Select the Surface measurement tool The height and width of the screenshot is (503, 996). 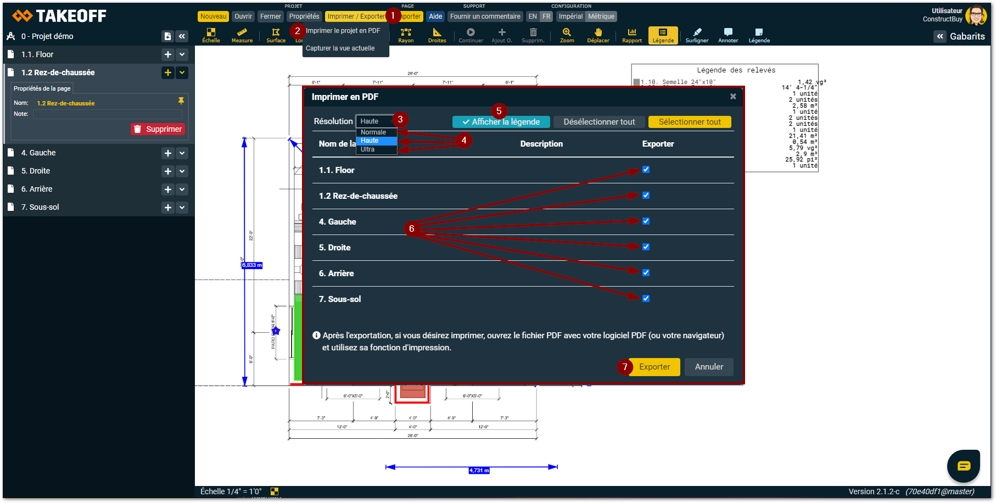click(276, 35)
